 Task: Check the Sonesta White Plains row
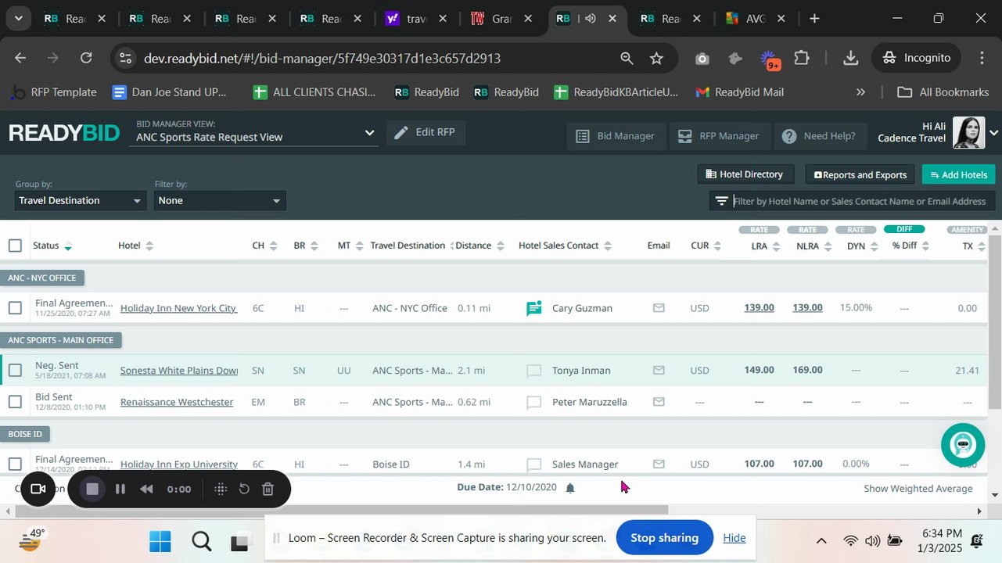tap(15, 371)
